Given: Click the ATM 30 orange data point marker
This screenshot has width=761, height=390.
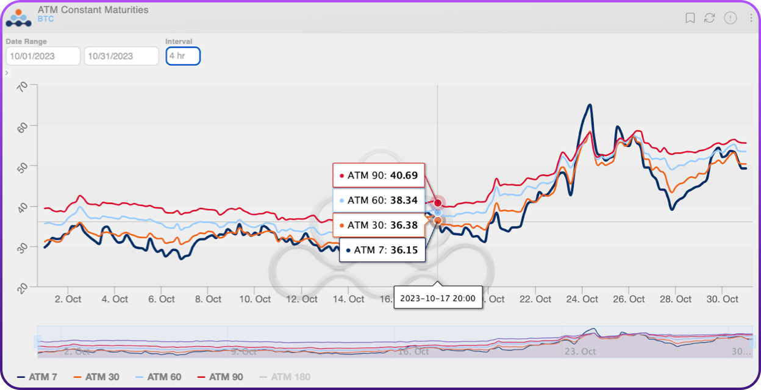Looking at the screenshot, I should pos(438,220).
